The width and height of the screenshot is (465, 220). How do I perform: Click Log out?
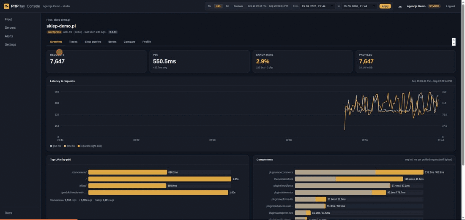click(x=451, y=6)
